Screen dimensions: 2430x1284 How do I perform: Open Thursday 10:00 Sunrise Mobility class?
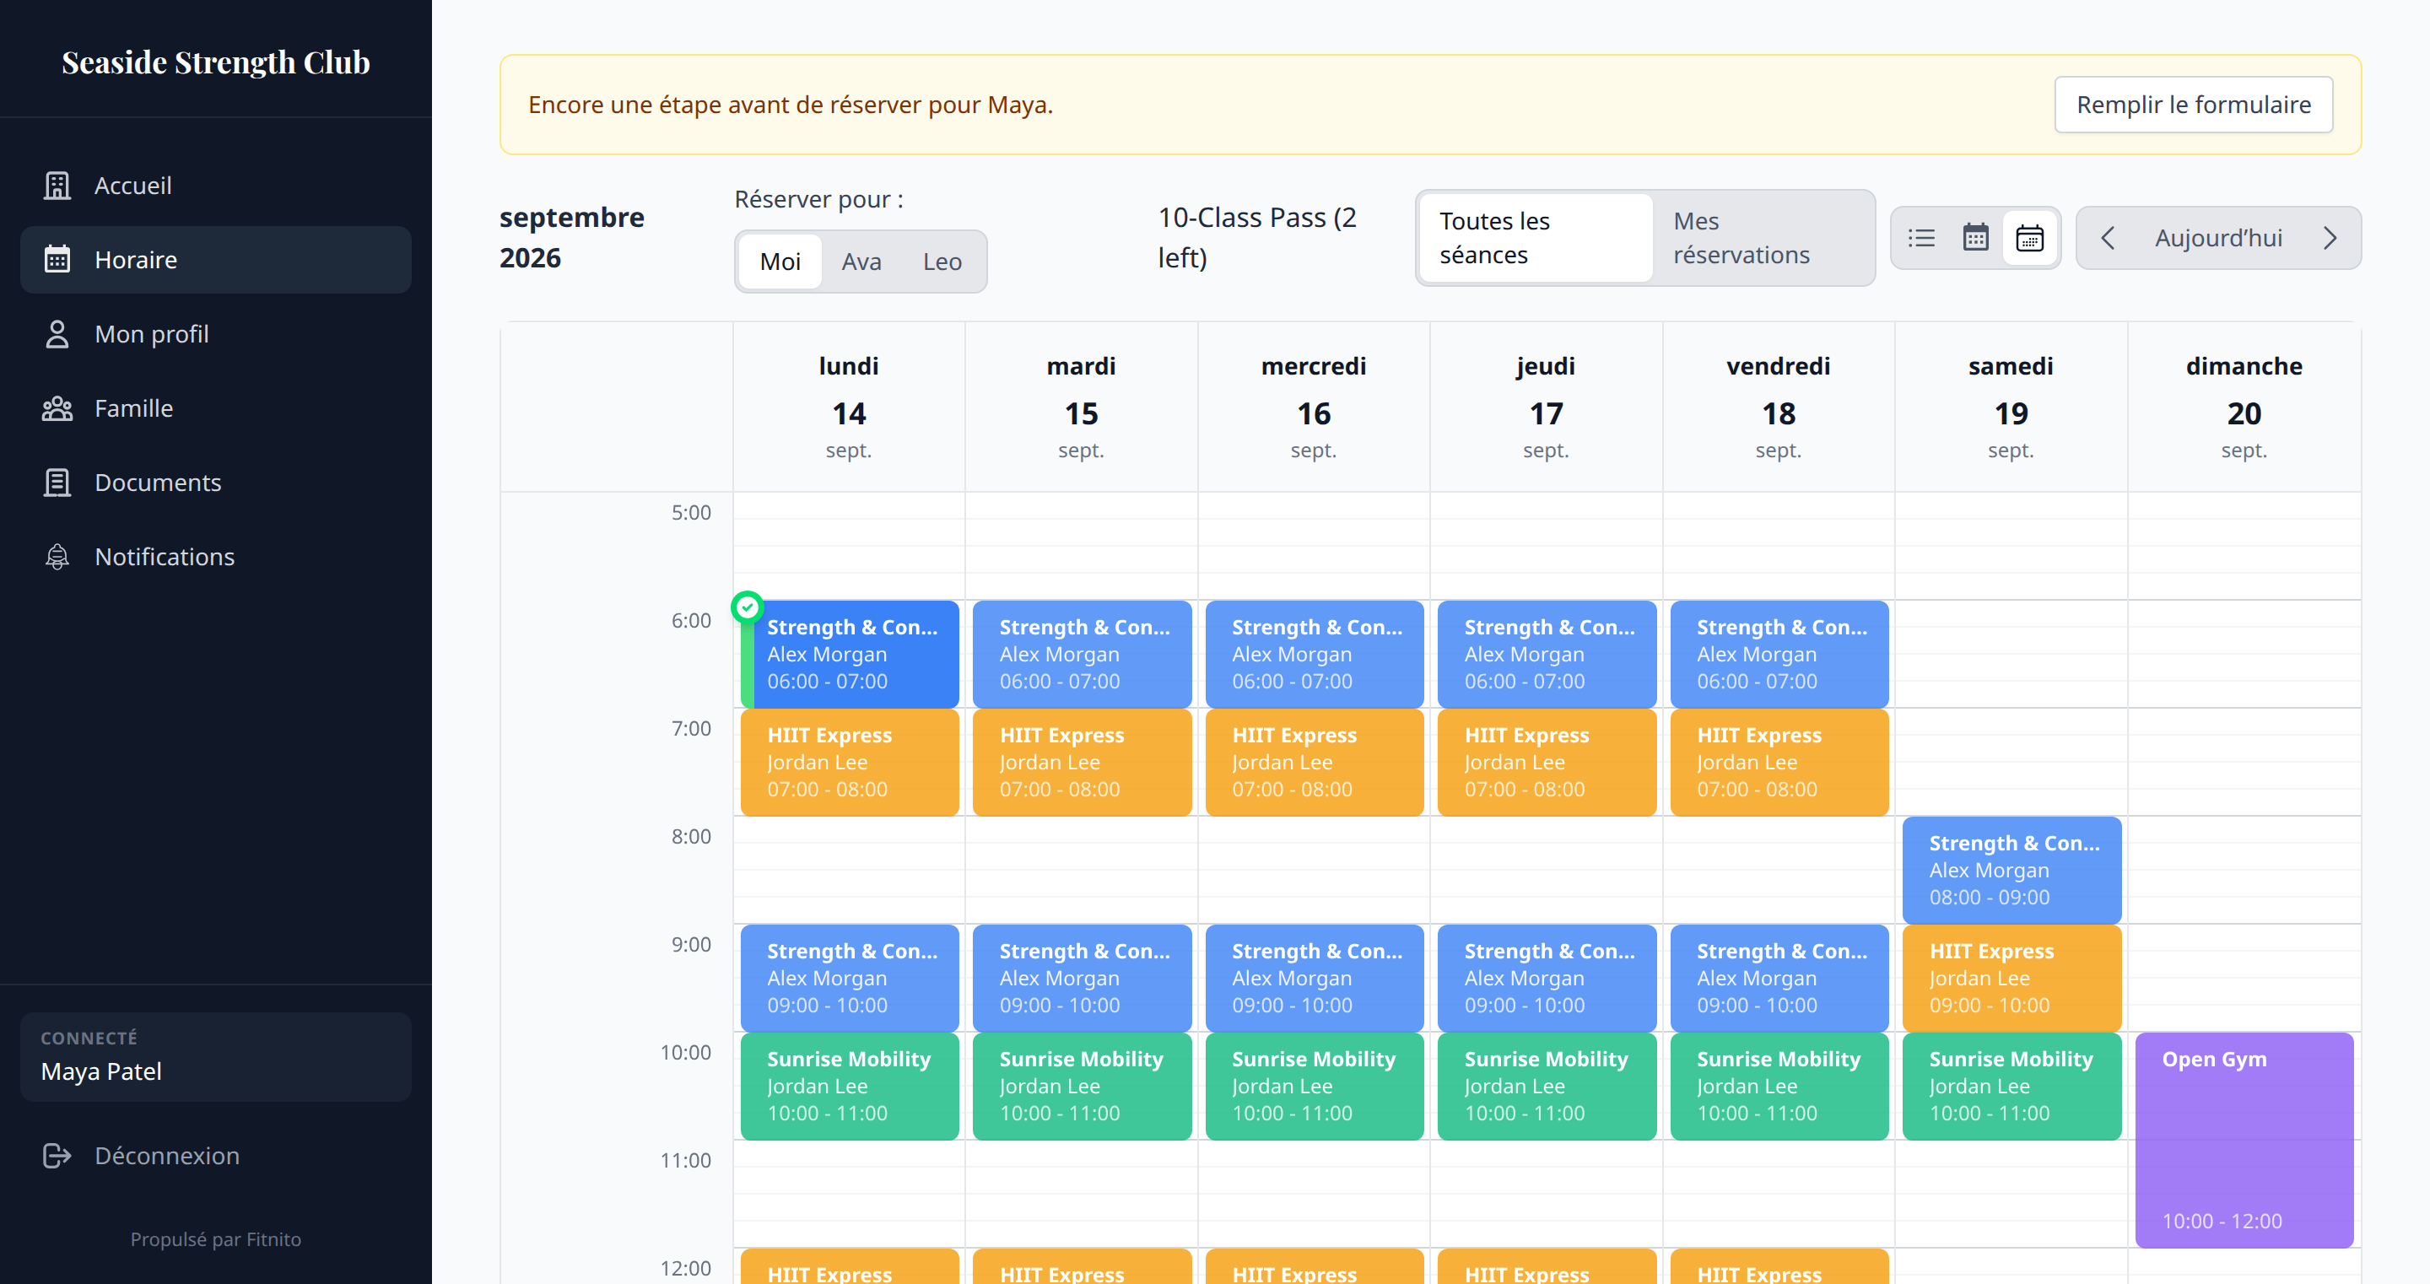(x=1547, y=1087)
